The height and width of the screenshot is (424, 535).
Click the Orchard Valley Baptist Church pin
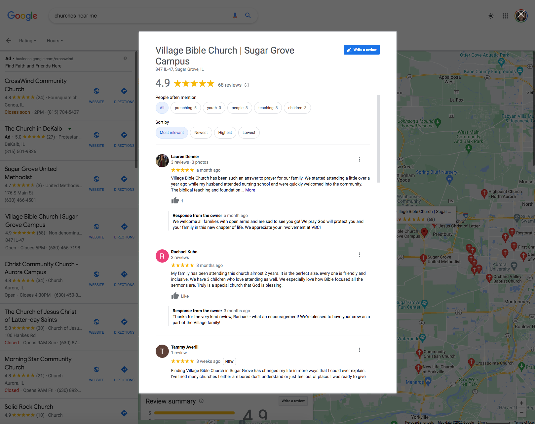(489, 278)
